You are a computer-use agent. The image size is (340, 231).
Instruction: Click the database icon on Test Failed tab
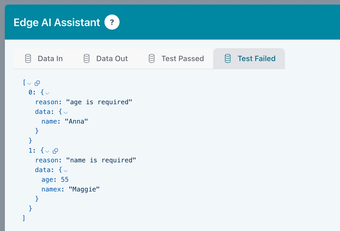(x=228, y=58)
